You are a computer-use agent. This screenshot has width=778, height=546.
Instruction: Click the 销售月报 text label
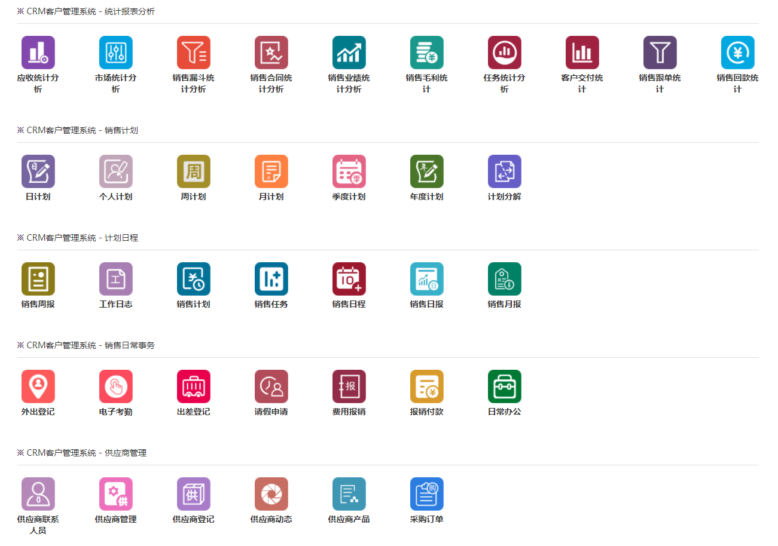click(504, 304)
